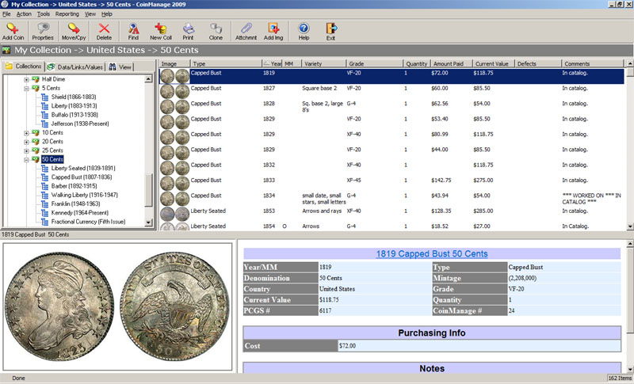Open the File menu

click(x=6, y=13)
